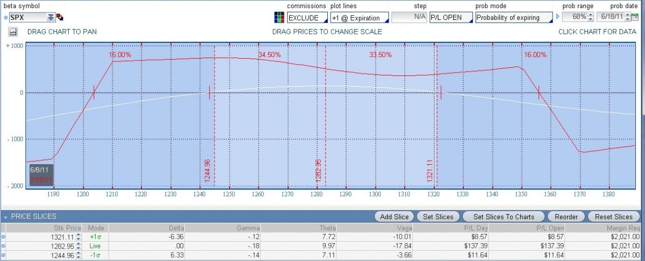Open the prob date calendar icon
Viewport: 645px width, 261px height.
[636, 17]
